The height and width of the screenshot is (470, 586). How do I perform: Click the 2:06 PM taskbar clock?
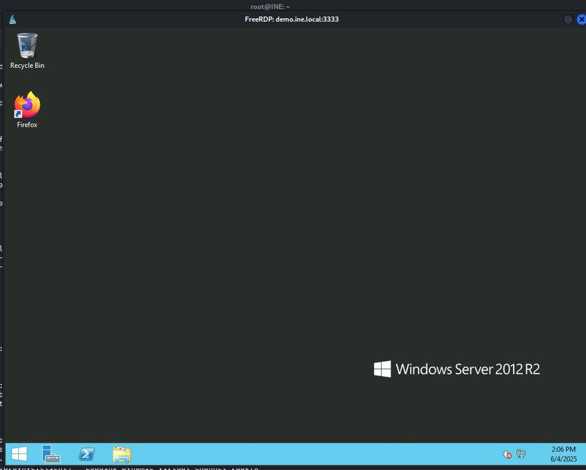pyautogui.click(x=563, y=449)
